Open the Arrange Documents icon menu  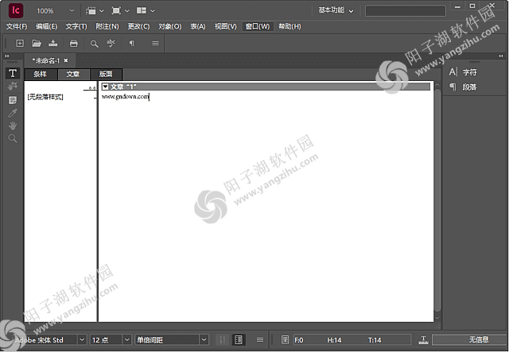(x=145, y=10)
